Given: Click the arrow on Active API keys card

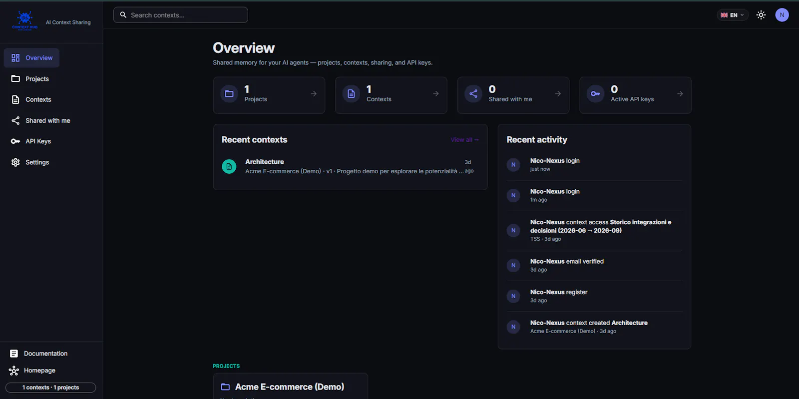Looking at the screenshot, I should pyautogui.click(x=680, y=94).
